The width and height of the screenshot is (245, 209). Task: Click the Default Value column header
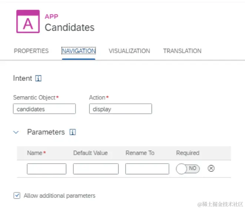[x=90, y=153]
